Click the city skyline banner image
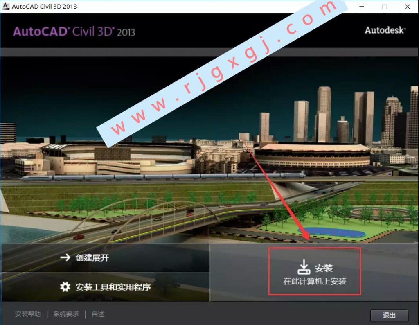This screenshot has width=419, height=325. click(209, 150)
